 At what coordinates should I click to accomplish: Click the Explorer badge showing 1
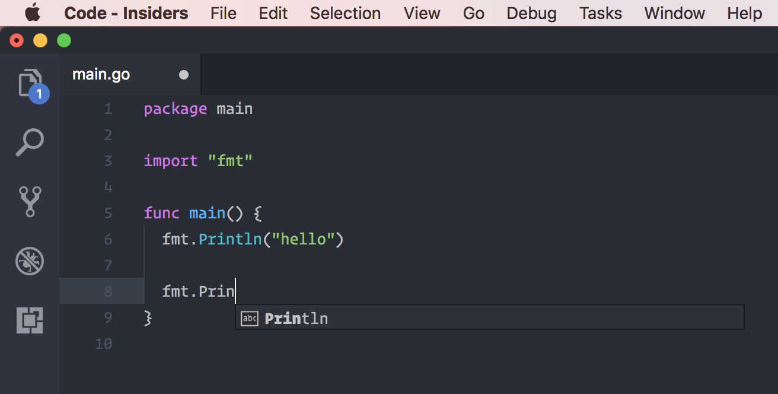39,93
